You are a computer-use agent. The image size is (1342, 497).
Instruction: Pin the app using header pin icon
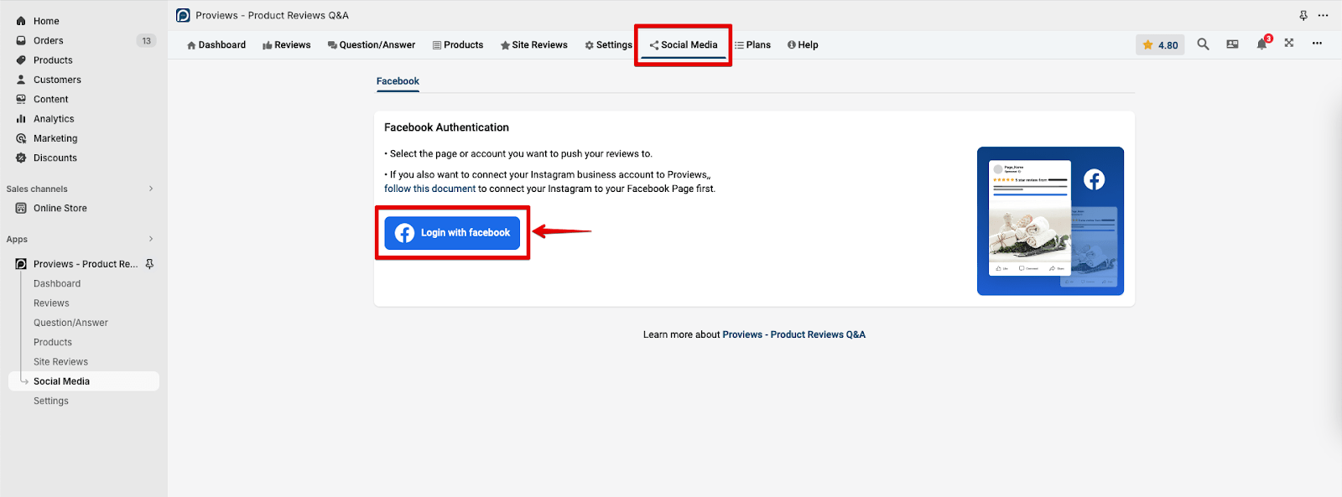1303,15
